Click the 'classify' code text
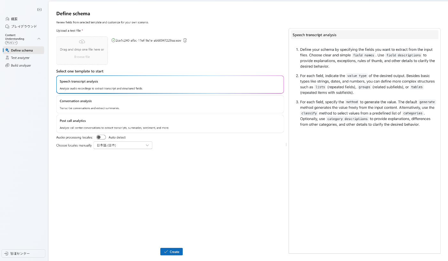448x261 pixels. click(309, 113)
